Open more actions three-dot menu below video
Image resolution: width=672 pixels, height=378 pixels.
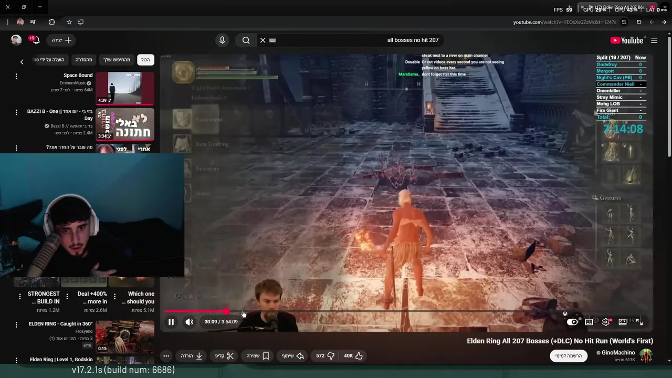[166, 356]
